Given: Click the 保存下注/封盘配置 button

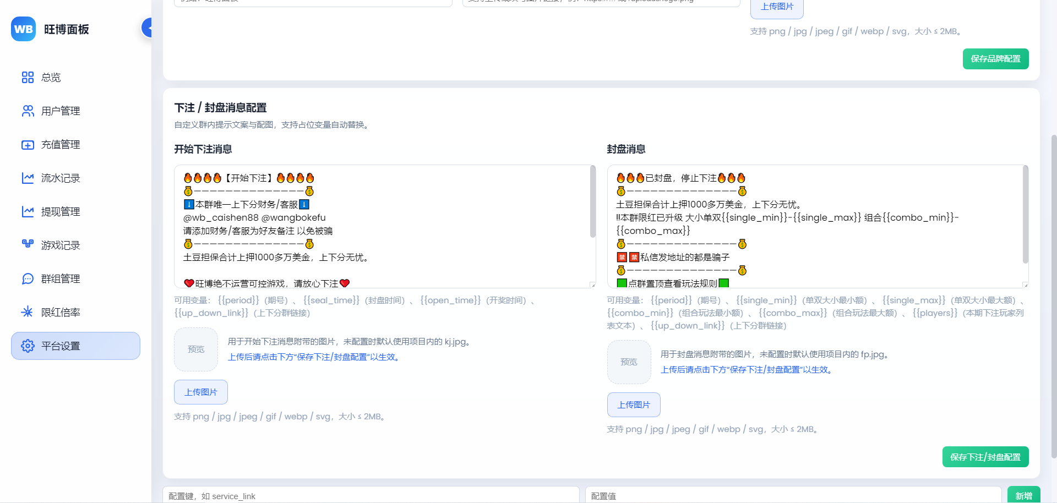Looking at the screenshot, I should [985, 457].
